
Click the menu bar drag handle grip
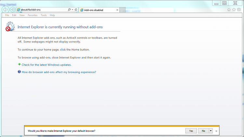(3, 15)
